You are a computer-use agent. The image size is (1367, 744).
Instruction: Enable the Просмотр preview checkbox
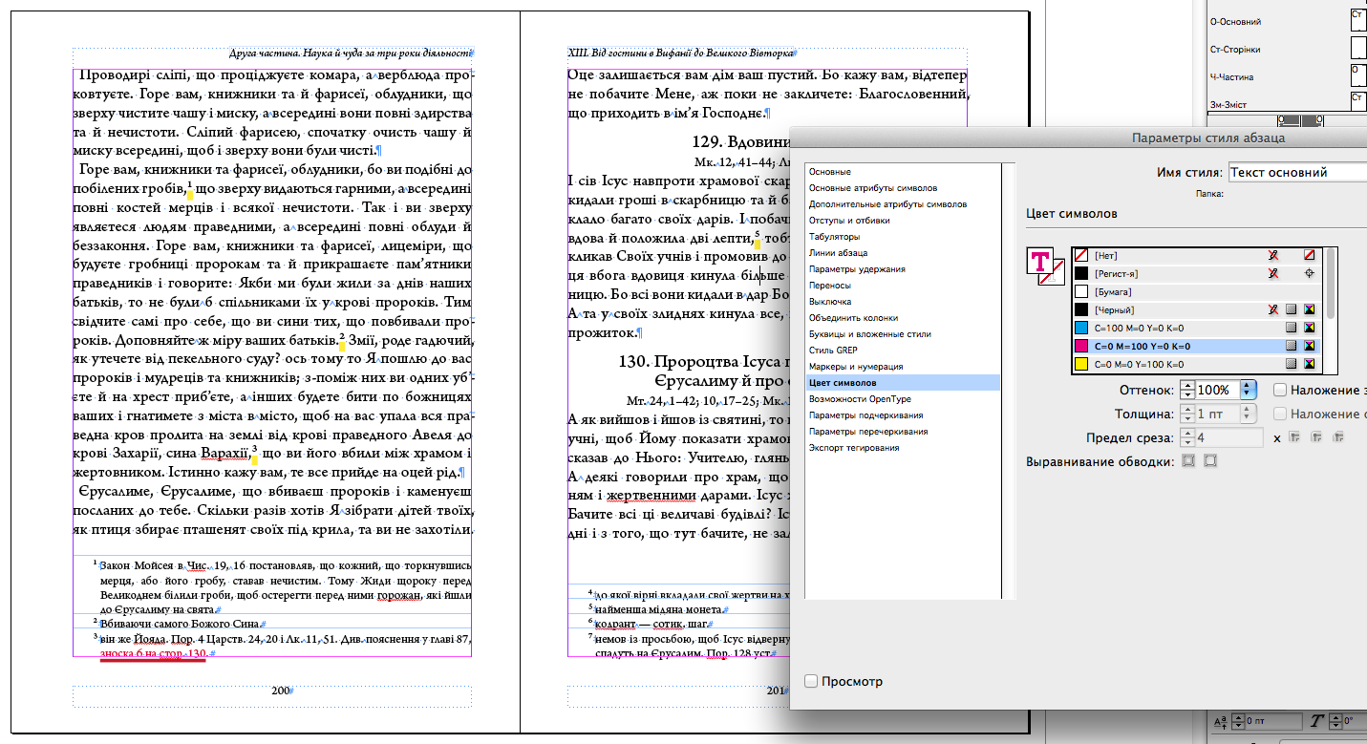click(811, 682)
